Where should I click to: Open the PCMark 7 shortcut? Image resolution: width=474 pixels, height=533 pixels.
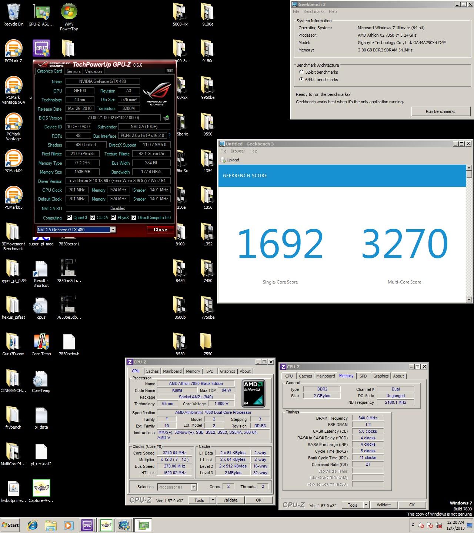tap(13, 51)
